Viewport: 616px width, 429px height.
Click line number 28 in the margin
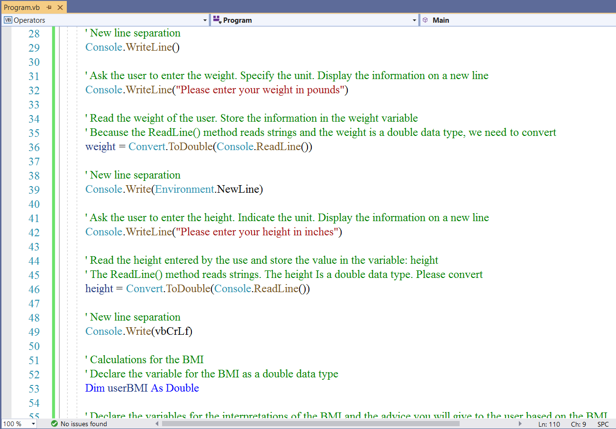click(34, 34)
